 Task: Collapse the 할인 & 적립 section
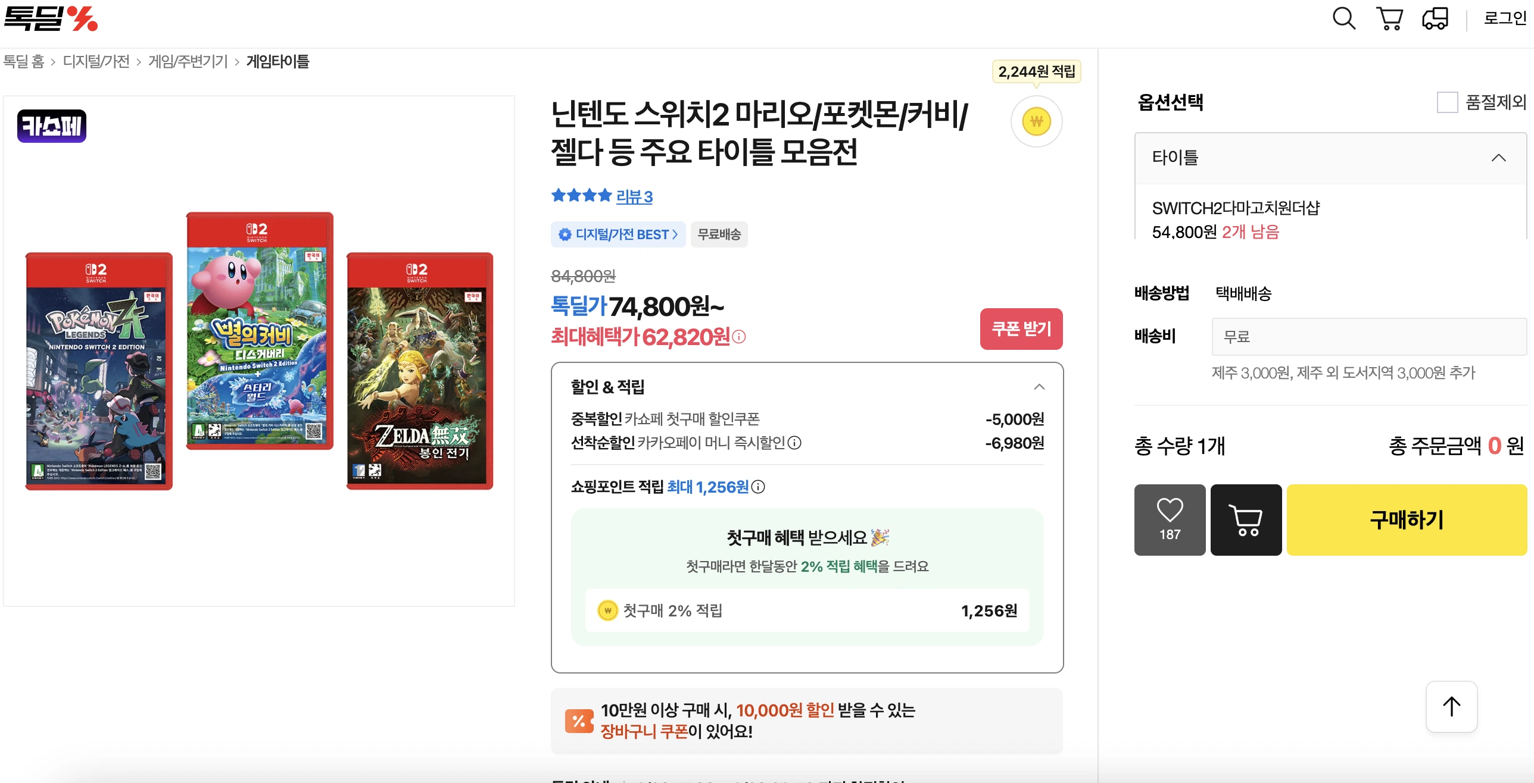click(1039, 387)
